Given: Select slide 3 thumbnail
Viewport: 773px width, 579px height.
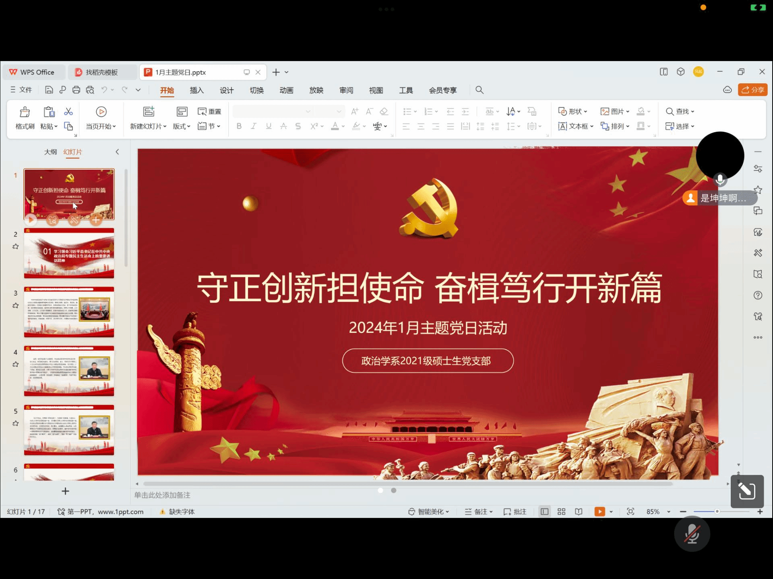Looking at the screenshot, I should [x=69, y=312].
